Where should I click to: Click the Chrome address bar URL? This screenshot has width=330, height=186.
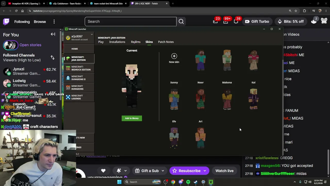(77, 11)
